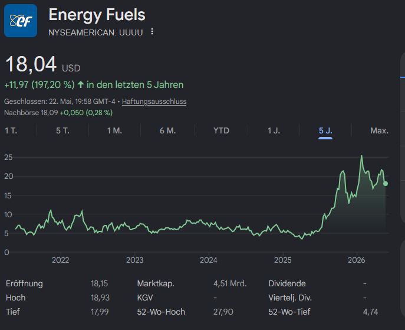Click the Marktkap. value 4,51 Mrd.

pos(230,283)
